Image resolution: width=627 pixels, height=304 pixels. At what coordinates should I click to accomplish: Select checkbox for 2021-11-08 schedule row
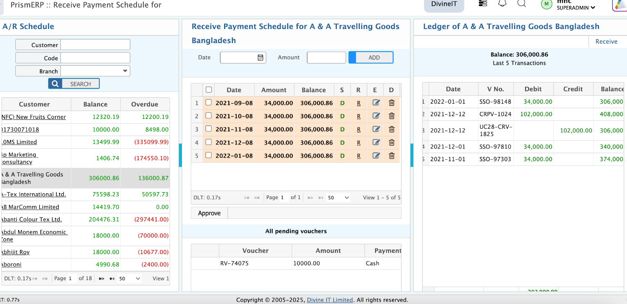coord(209,129)
